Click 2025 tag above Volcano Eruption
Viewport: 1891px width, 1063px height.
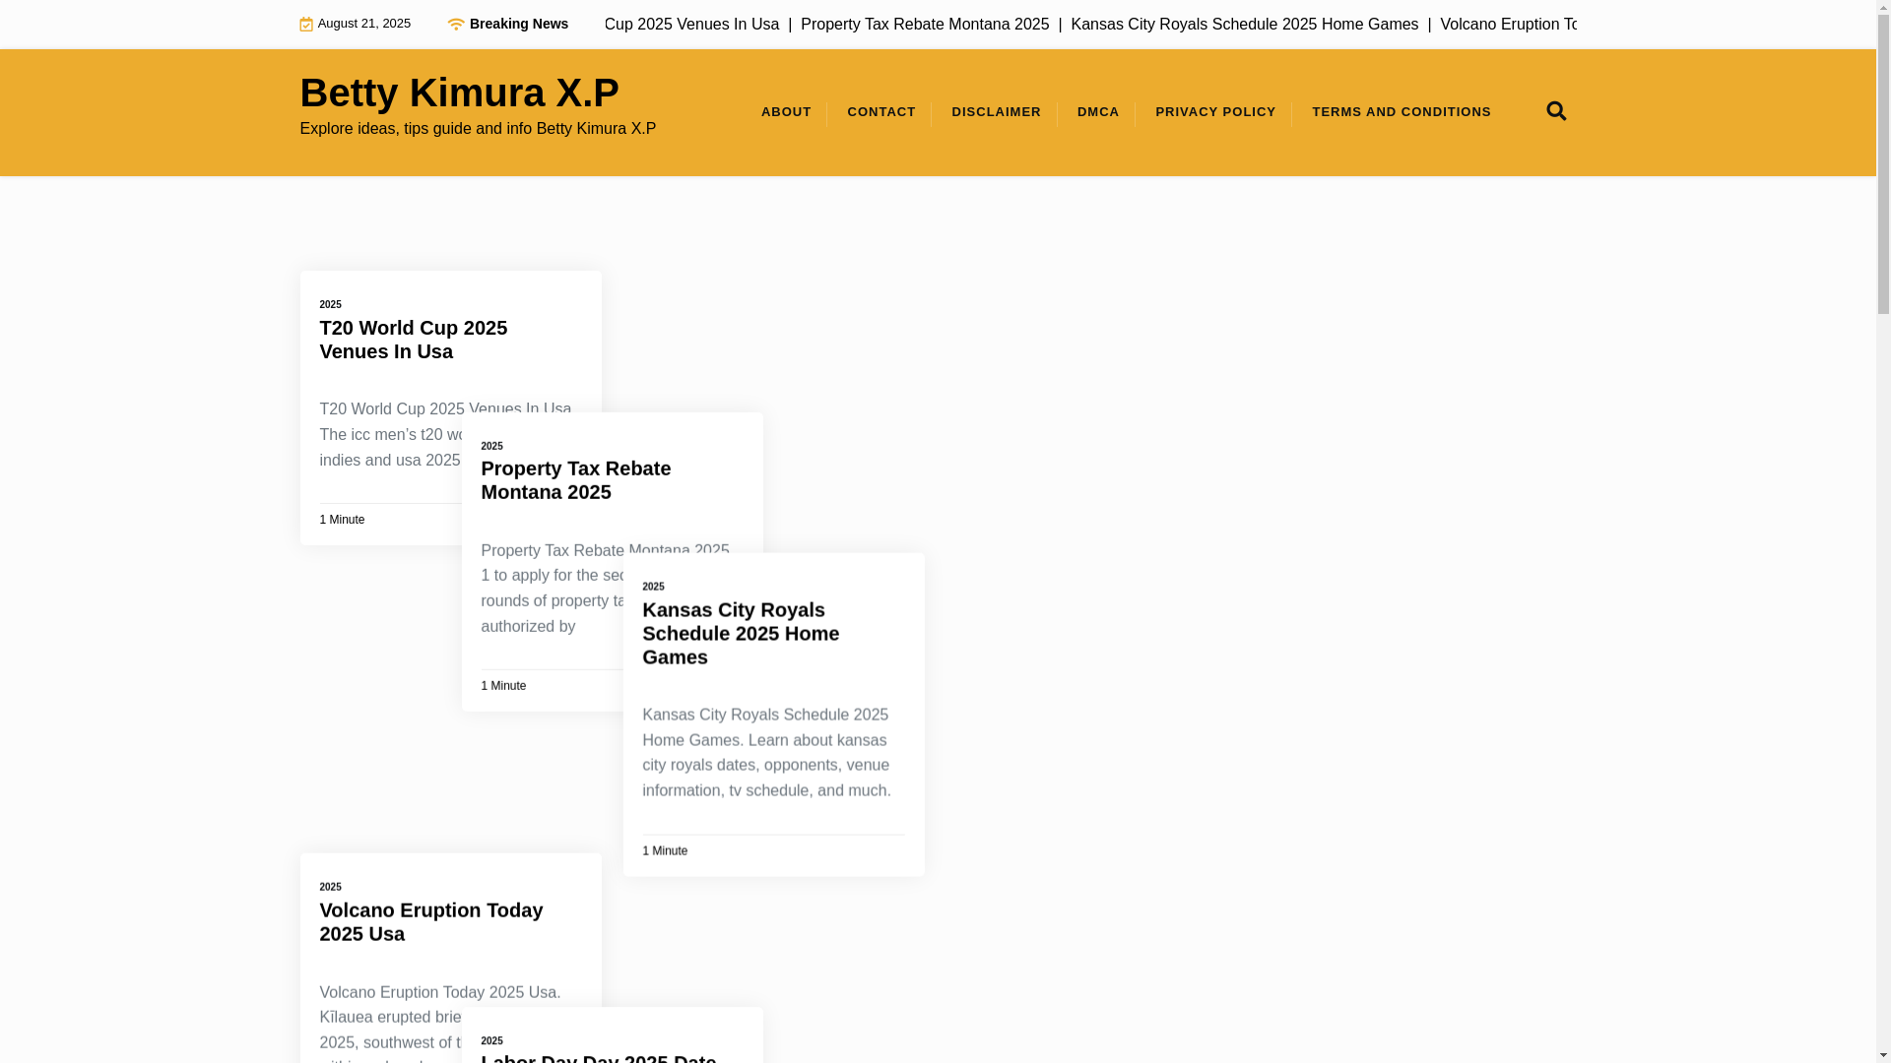330,888
